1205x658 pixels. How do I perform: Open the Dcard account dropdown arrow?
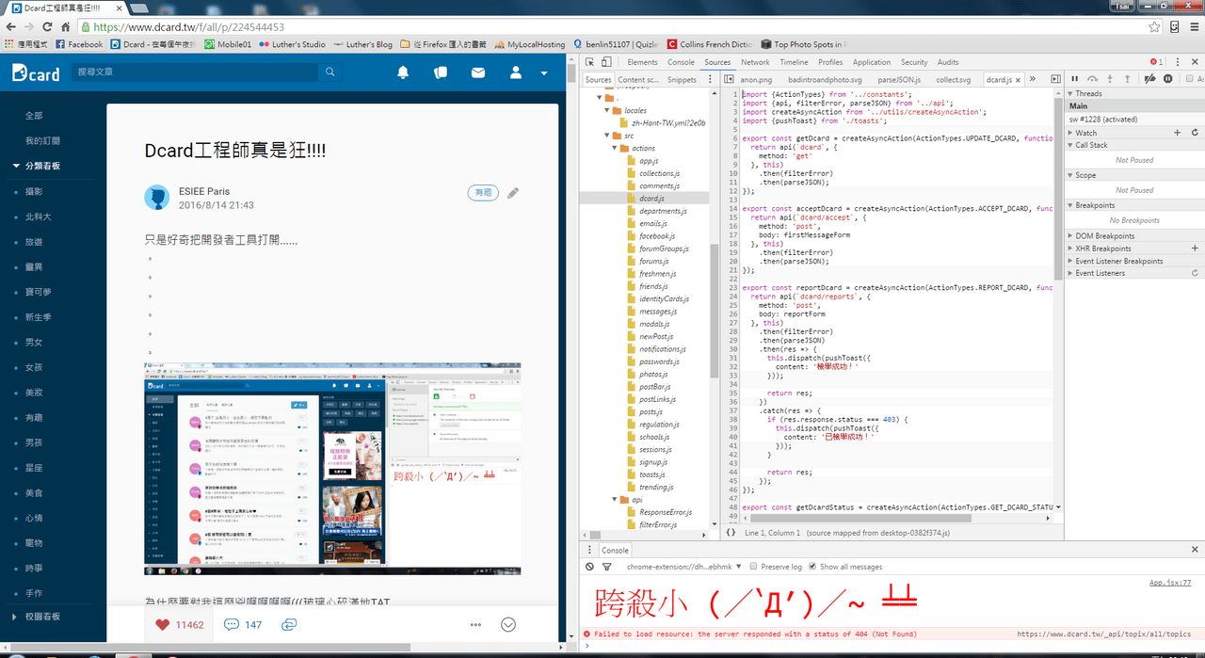[x=543, y=73]
